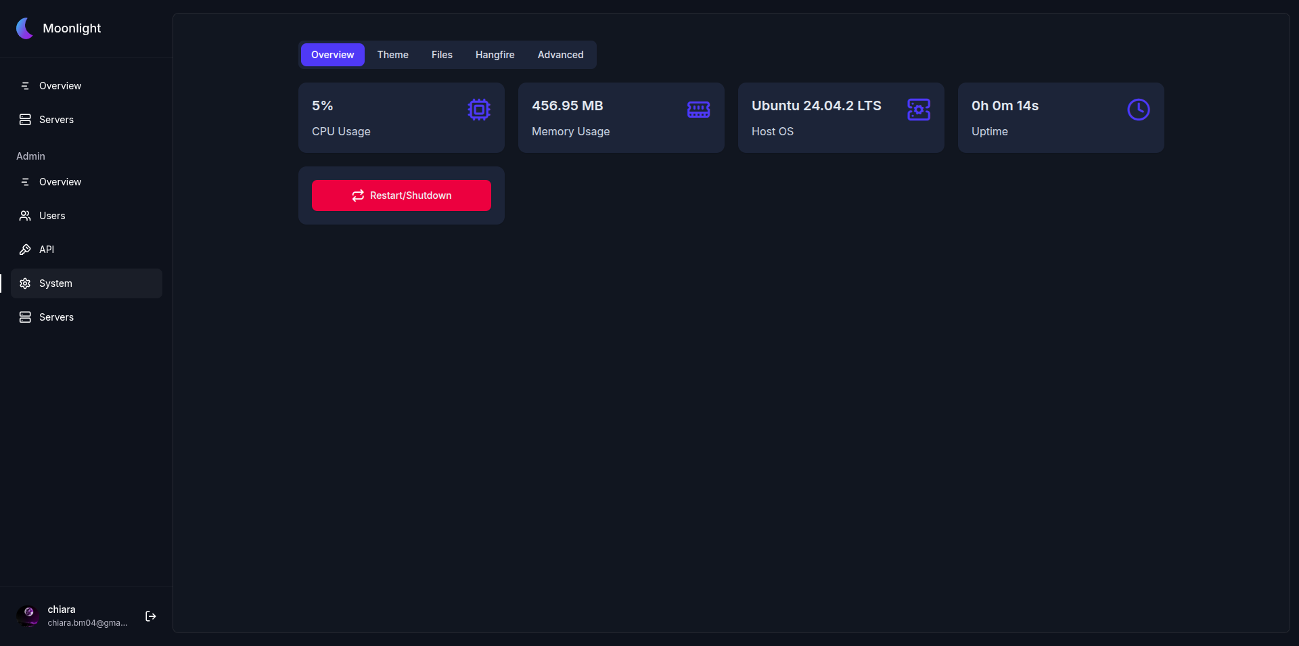The width and height of the screenshot is (1299, 646).
Task: Click the top Servers sidebar stack icon
Action: tap(25, 120)
